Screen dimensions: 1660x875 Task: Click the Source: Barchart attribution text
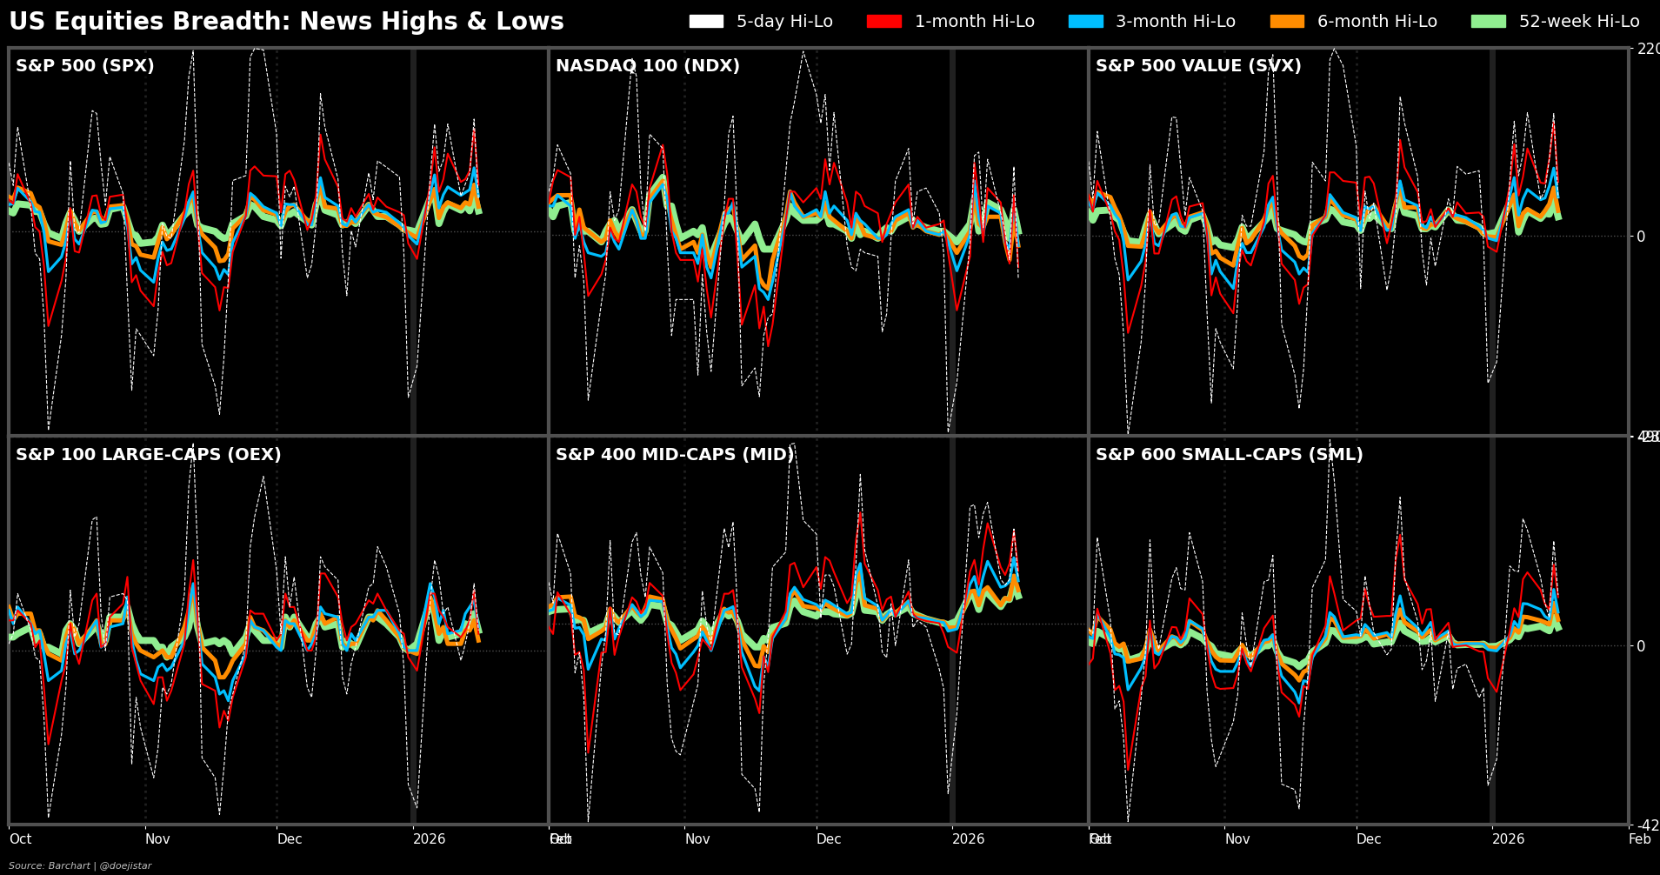tap(80, 865)
